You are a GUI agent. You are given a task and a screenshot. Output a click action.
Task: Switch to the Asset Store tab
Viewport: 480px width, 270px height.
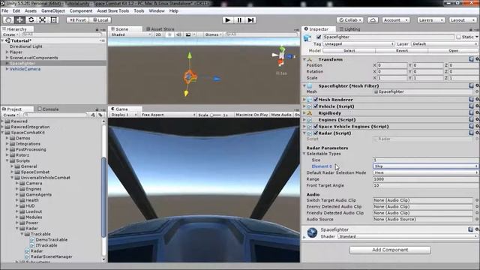[160, 29]
